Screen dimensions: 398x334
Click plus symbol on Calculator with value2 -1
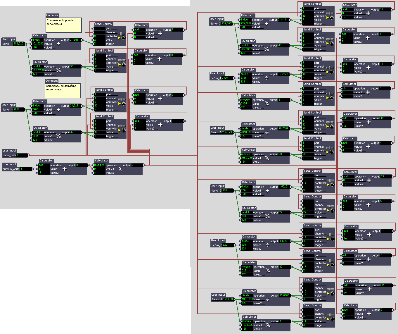tap(65, 169)
